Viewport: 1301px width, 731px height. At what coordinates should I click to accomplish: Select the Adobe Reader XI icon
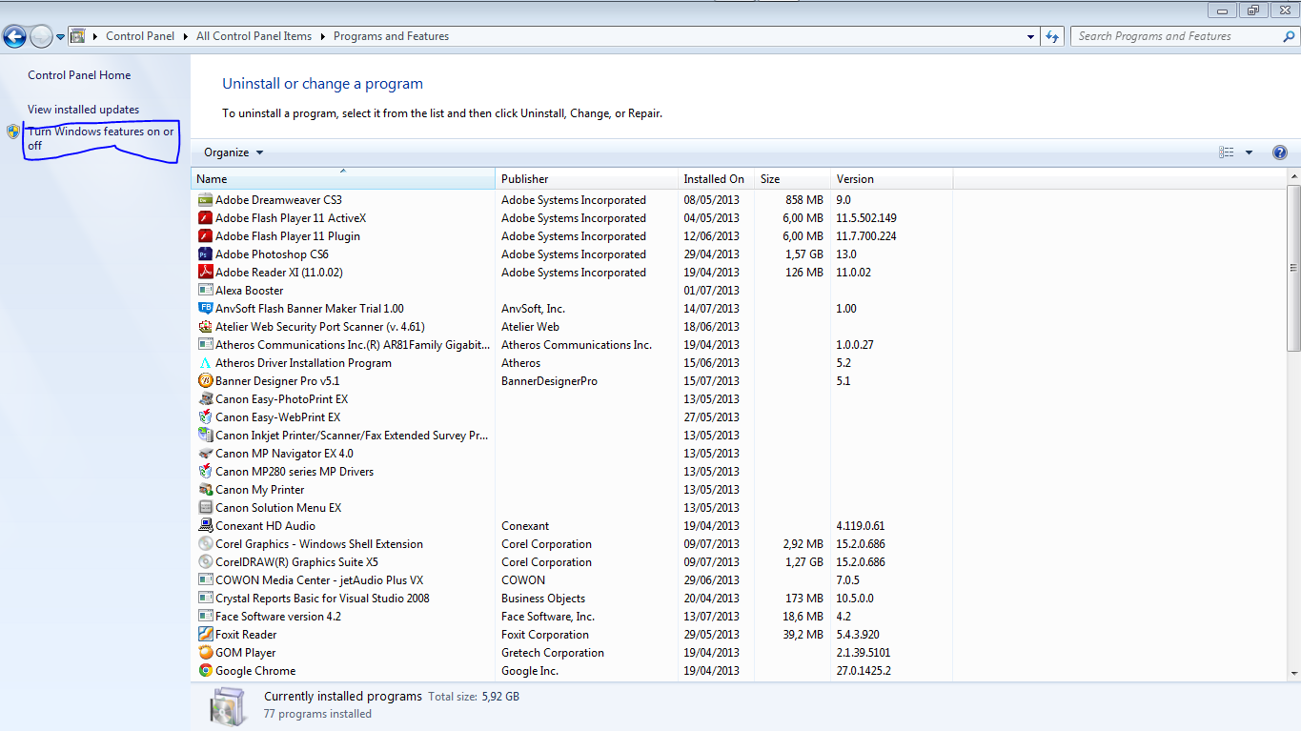pos(205,273)
